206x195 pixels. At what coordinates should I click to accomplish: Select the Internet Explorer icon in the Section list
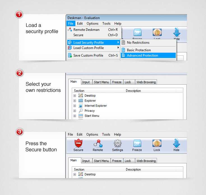[x=81, y=106]
